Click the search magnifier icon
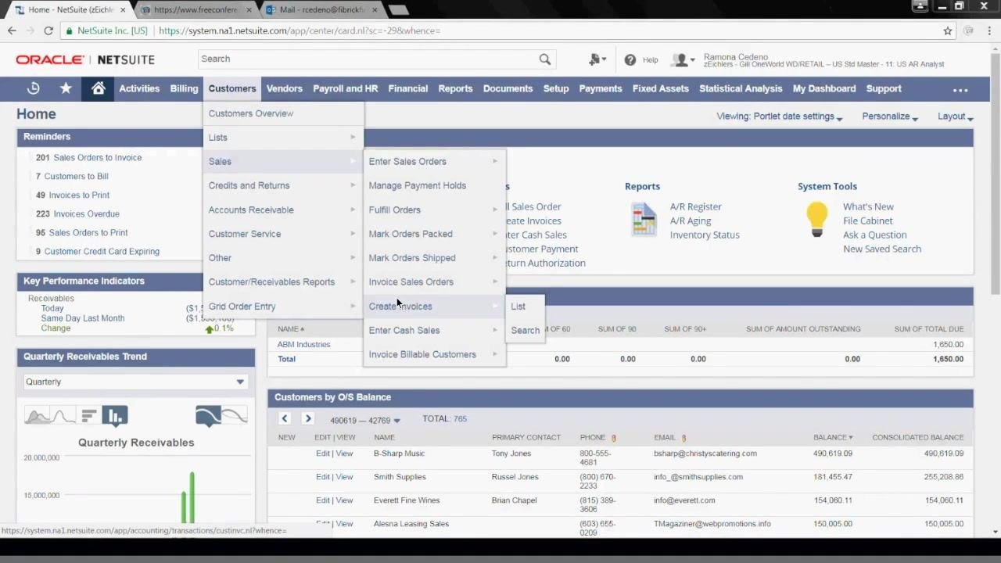The image size is (1001, 563). click(545, 59)
